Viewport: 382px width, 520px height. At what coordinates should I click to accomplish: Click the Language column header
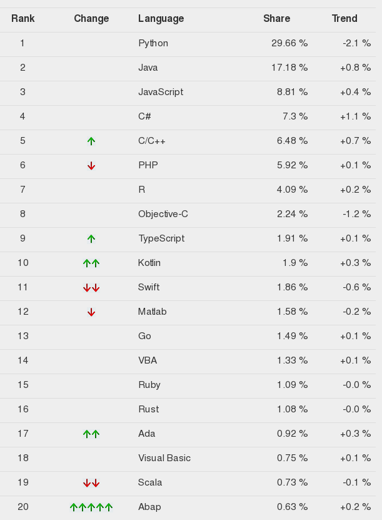pos(161,19)
